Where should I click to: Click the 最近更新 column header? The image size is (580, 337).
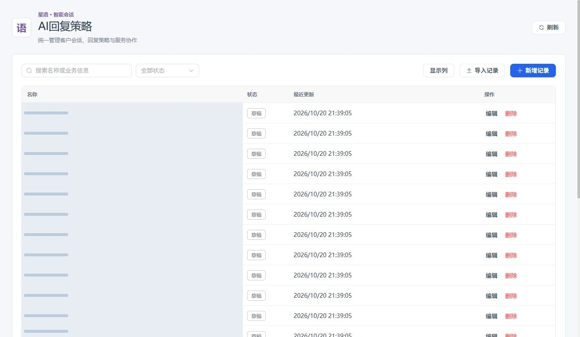304,95
